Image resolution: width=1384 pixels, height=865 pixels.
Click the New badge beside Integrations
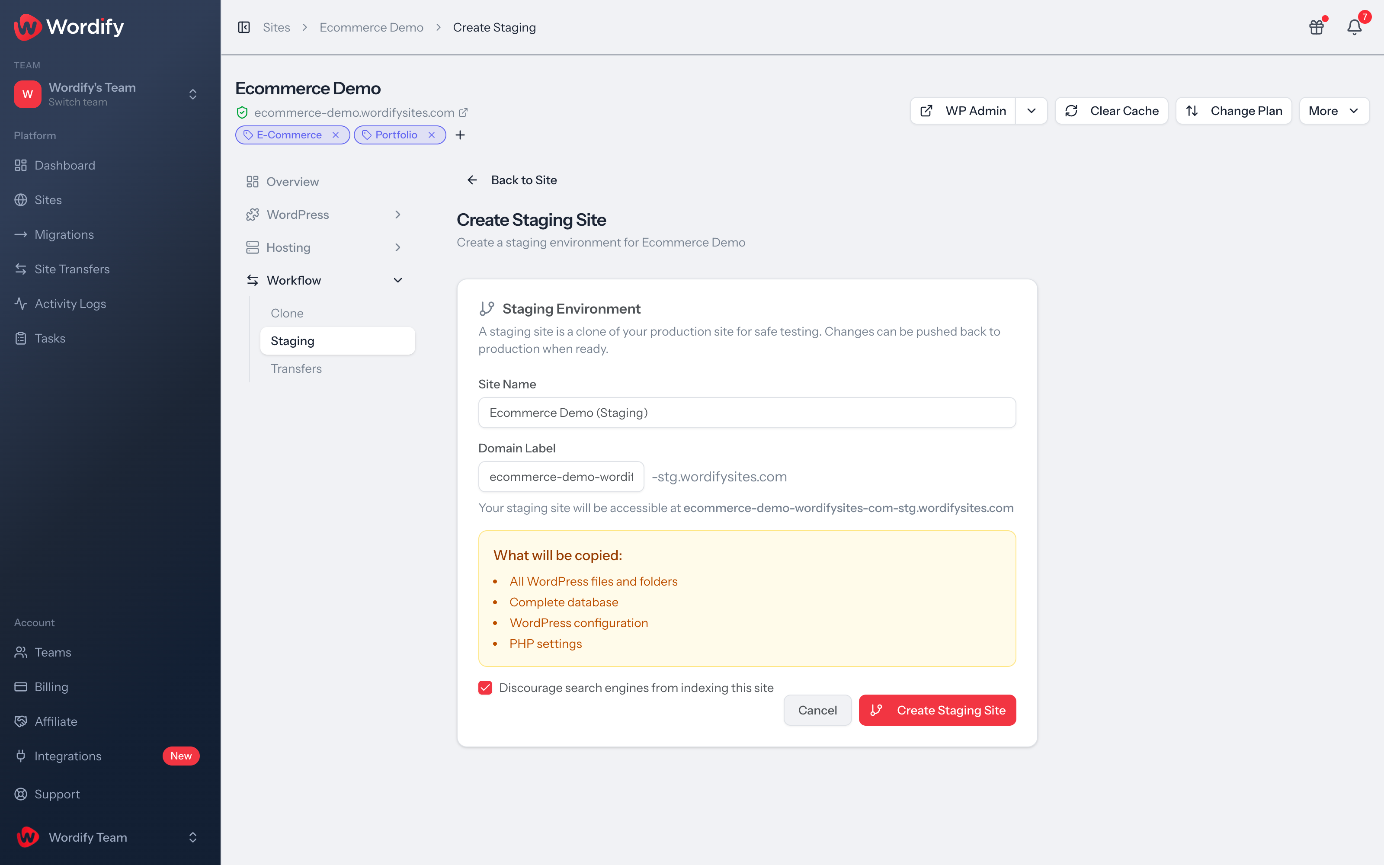click(x=181, y=756)
